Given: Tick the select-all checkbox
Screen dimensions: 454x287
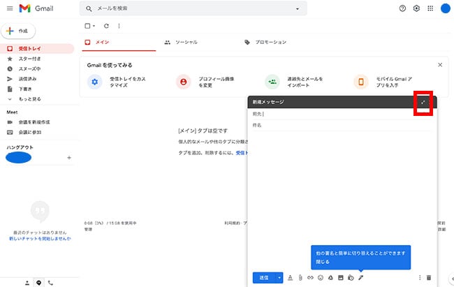Looking at the screenshot, I should click(x=87, y=26).
